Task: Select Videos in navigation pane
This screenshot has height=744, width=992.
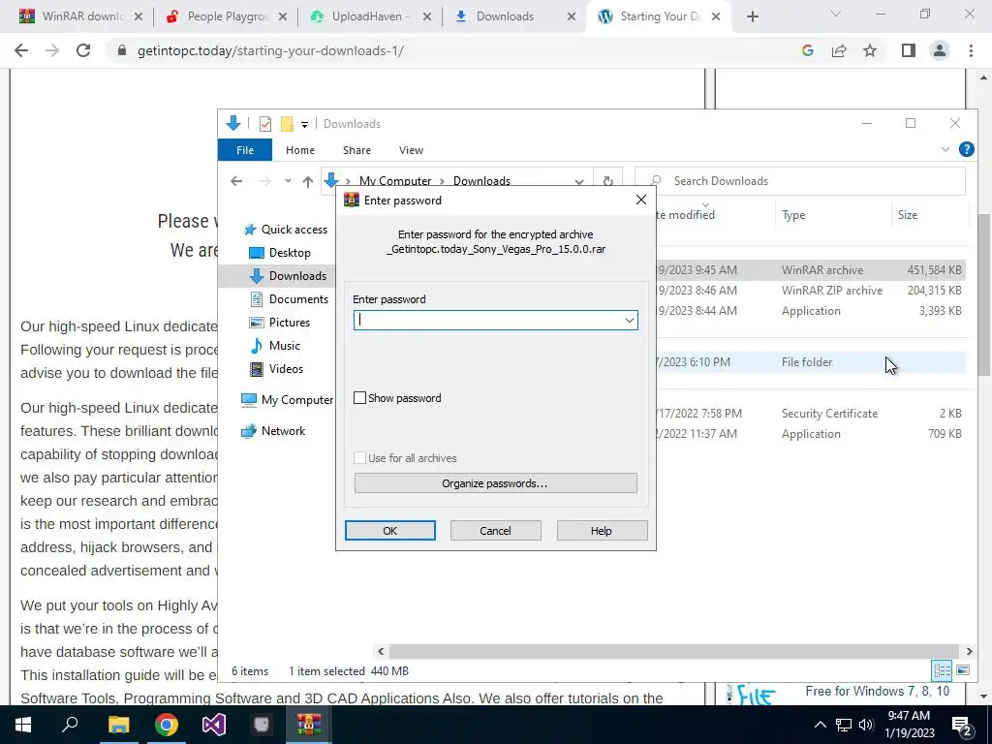Action: (x=276, y=369)
